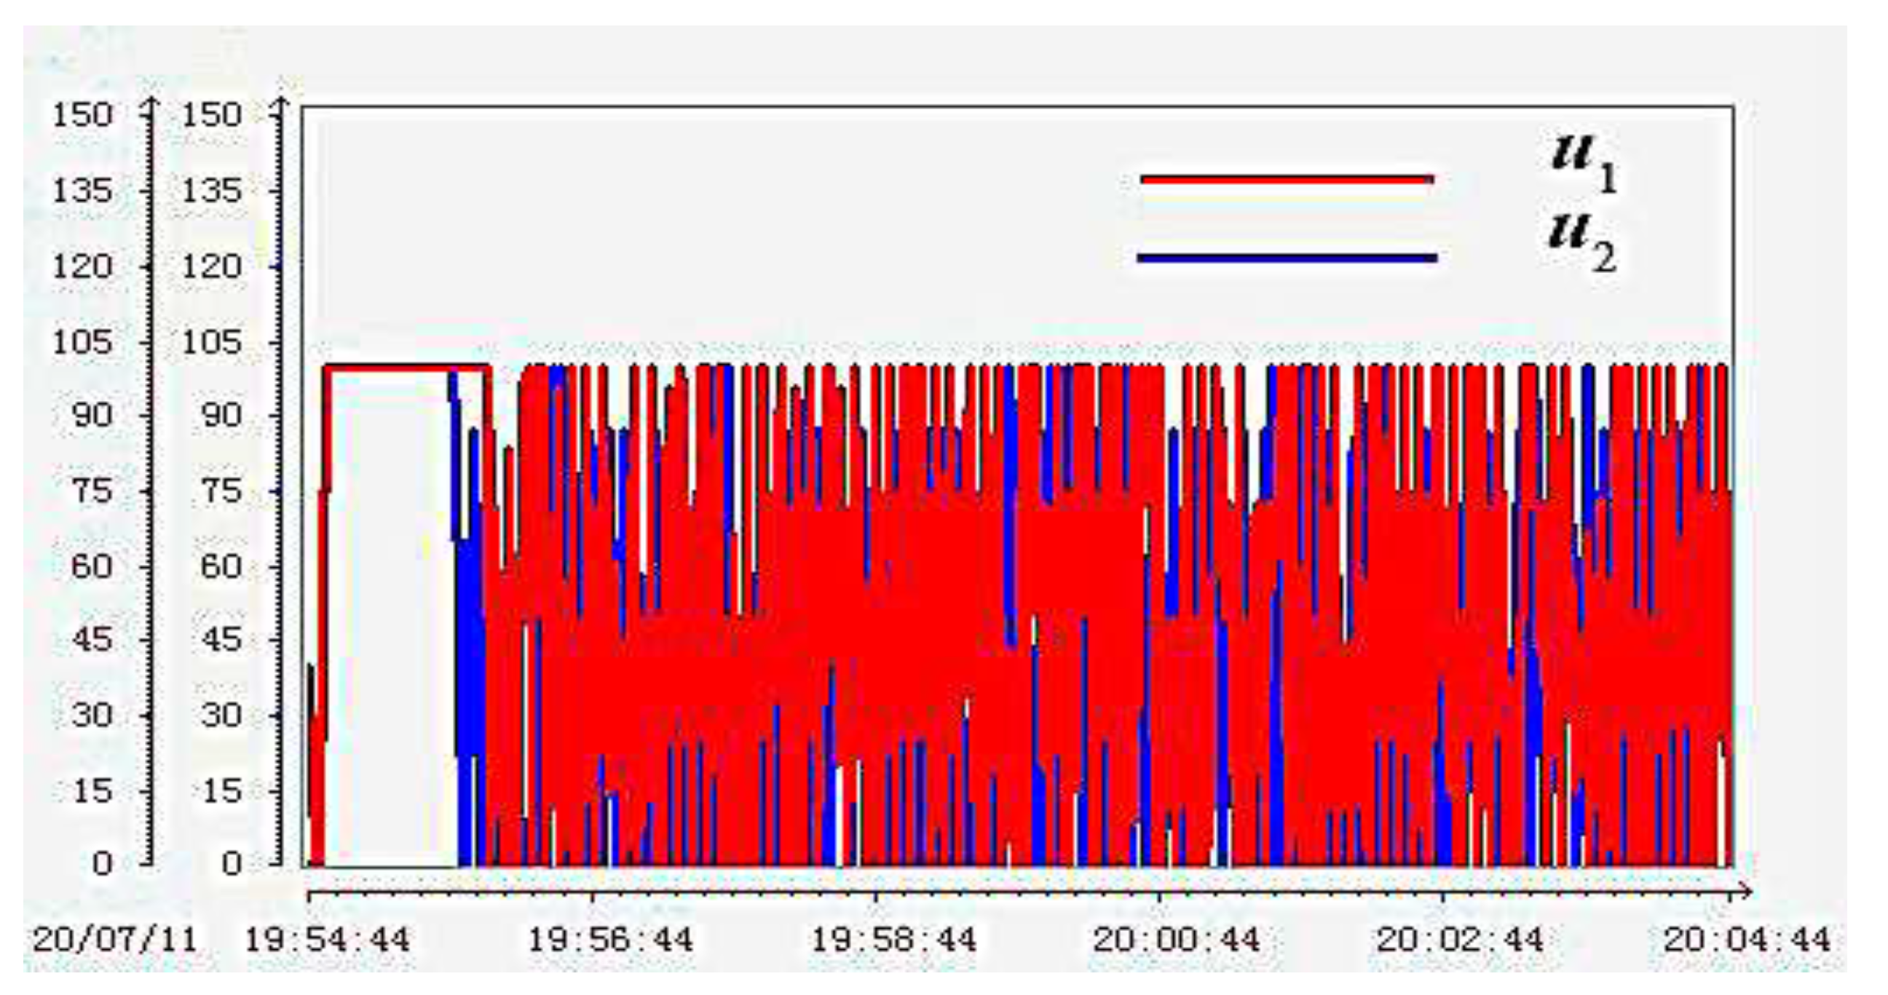Click the blue u2 legend line
The width and height of the screenshot is (1888, 995).
pos(1287,258)
